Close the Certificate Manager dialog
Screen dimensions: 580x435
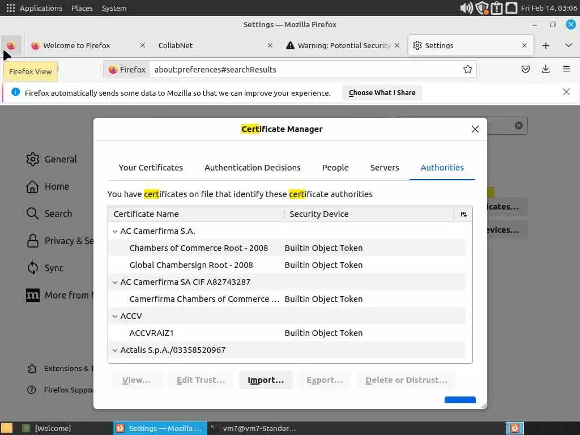point(475,129)
